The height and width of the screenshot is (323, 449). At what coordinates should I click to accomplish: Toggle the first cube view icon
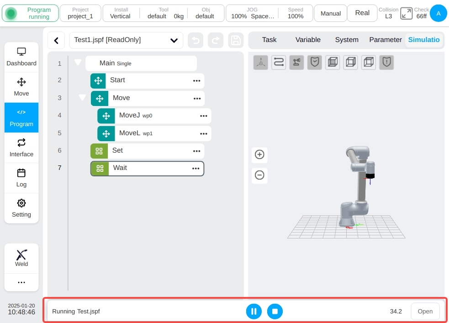333,62
